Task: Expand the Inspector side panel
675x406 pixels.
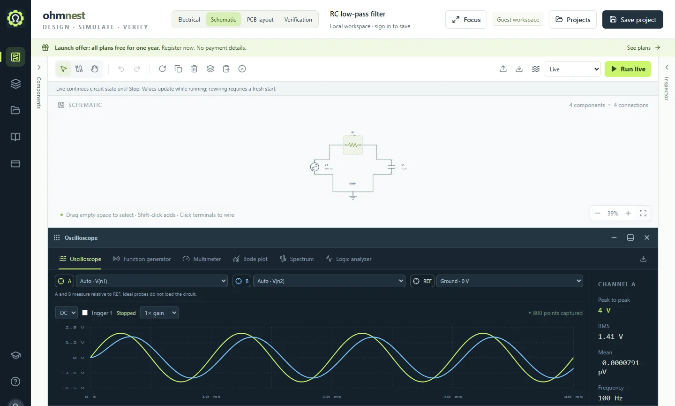Action: (x=667, y=68)
